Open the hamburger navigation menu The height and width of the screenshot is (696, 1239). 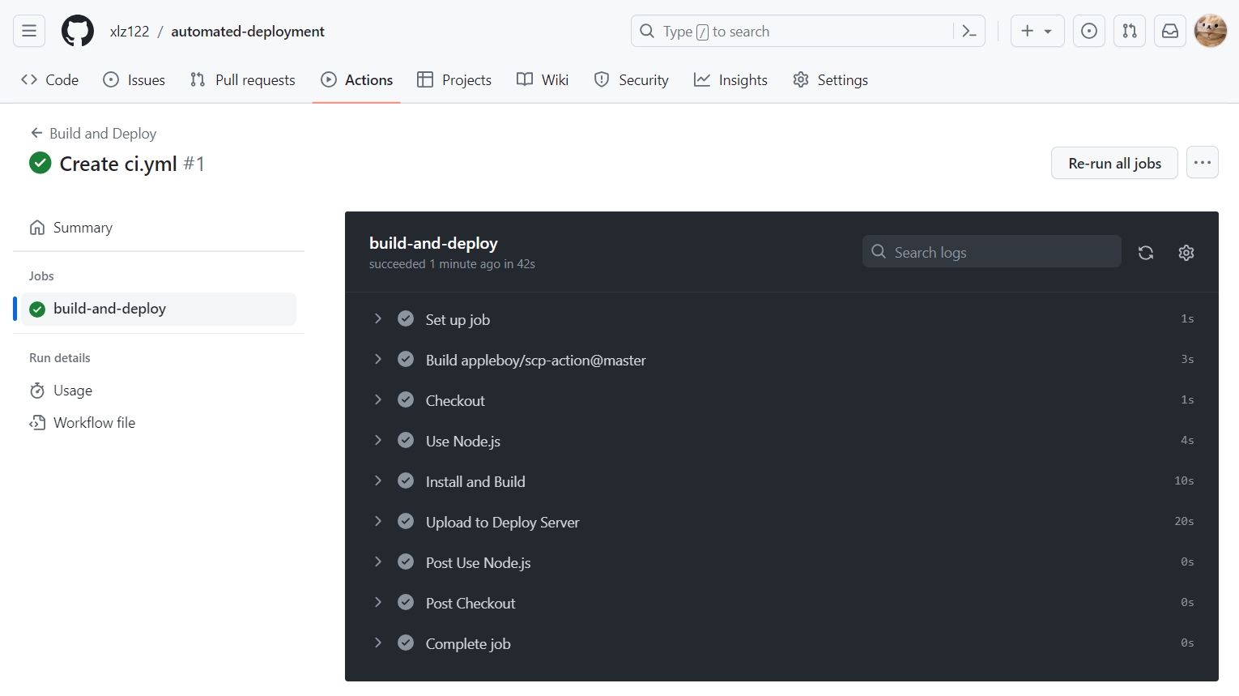[x=29, y=31]
